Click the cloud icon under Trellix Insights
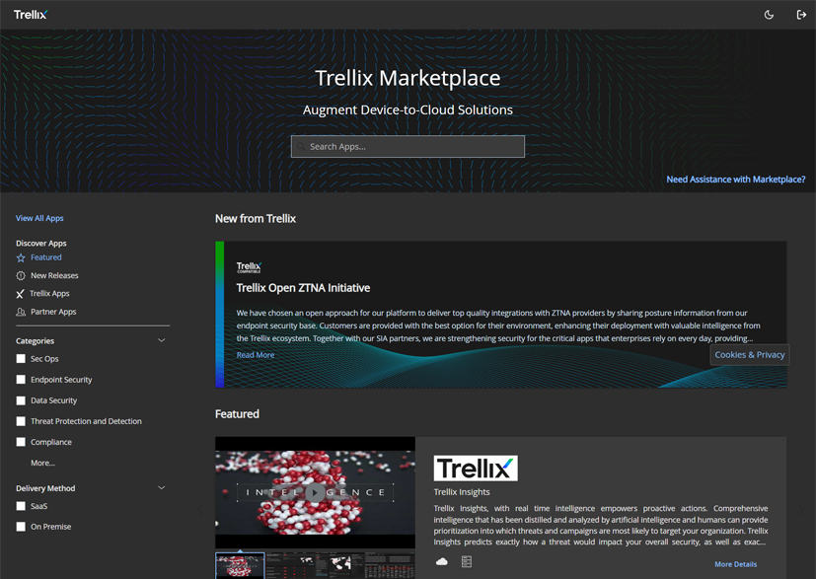Image resolution: width=816 pixels, height=579 pixels. click(x=442, y=561)
